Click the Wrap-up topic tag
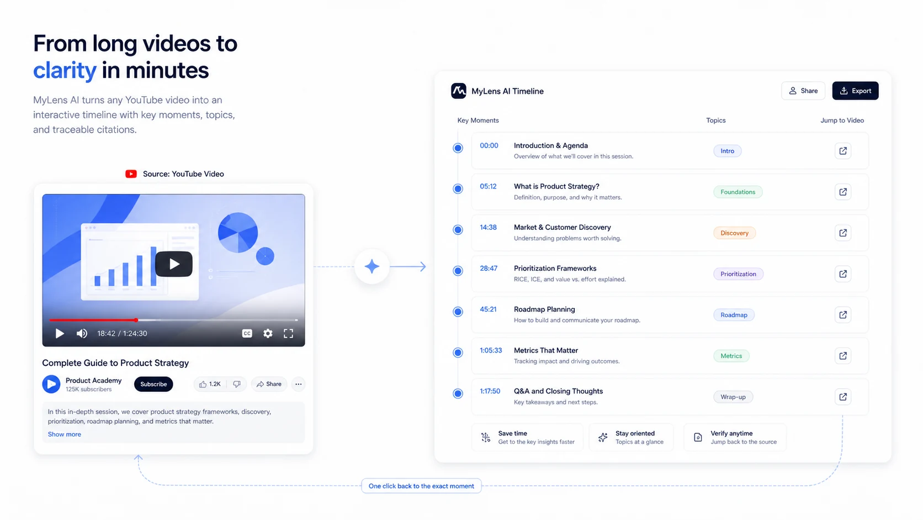Image resolution: width=923 pixels, height=520 pixels. (x=733, y=397)
